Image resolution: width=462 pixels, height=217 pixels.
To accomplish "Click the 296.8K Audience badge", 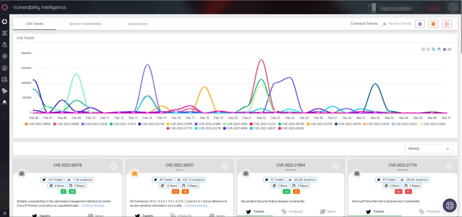I will 414,179.
